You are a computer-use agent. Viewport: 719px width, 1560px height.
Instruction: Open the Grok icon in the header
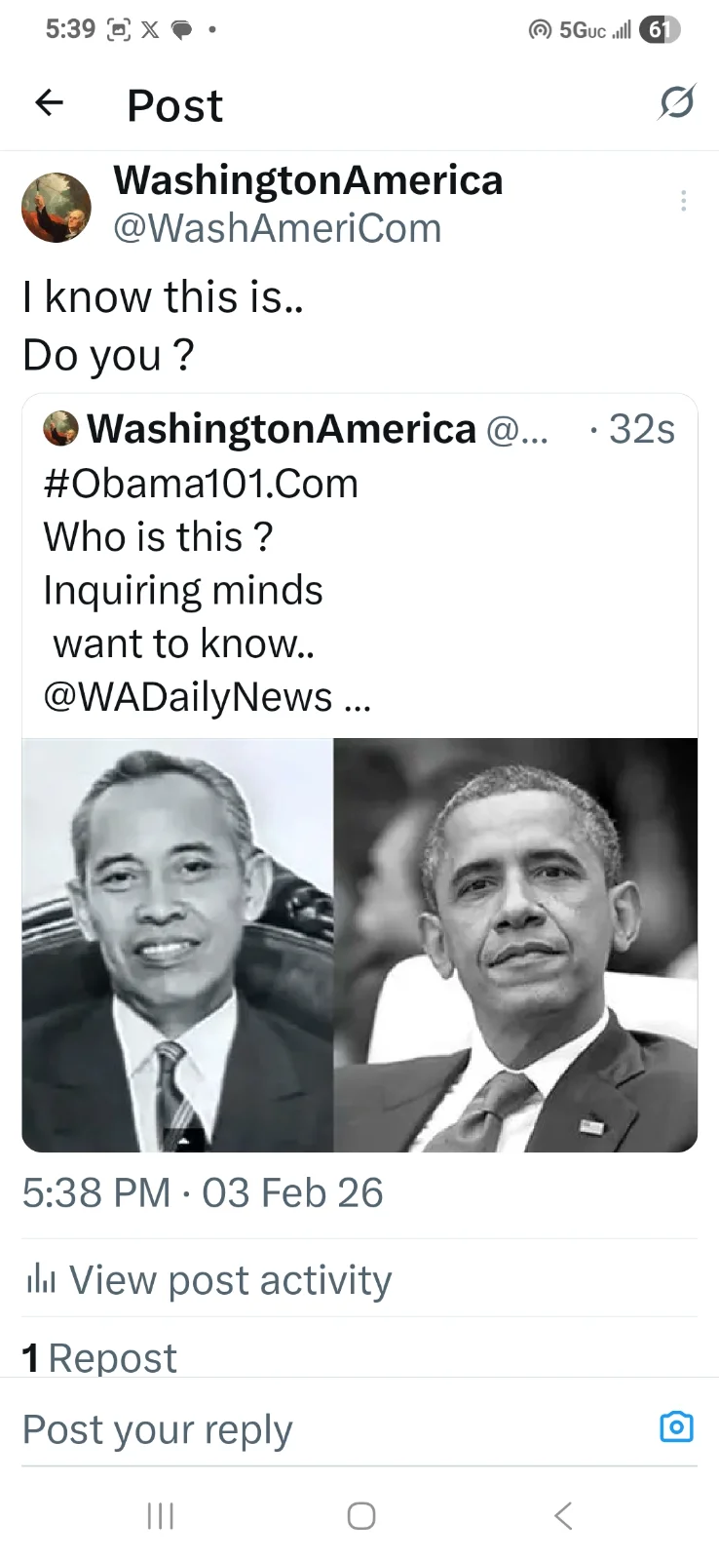click(x=676, y=102)
